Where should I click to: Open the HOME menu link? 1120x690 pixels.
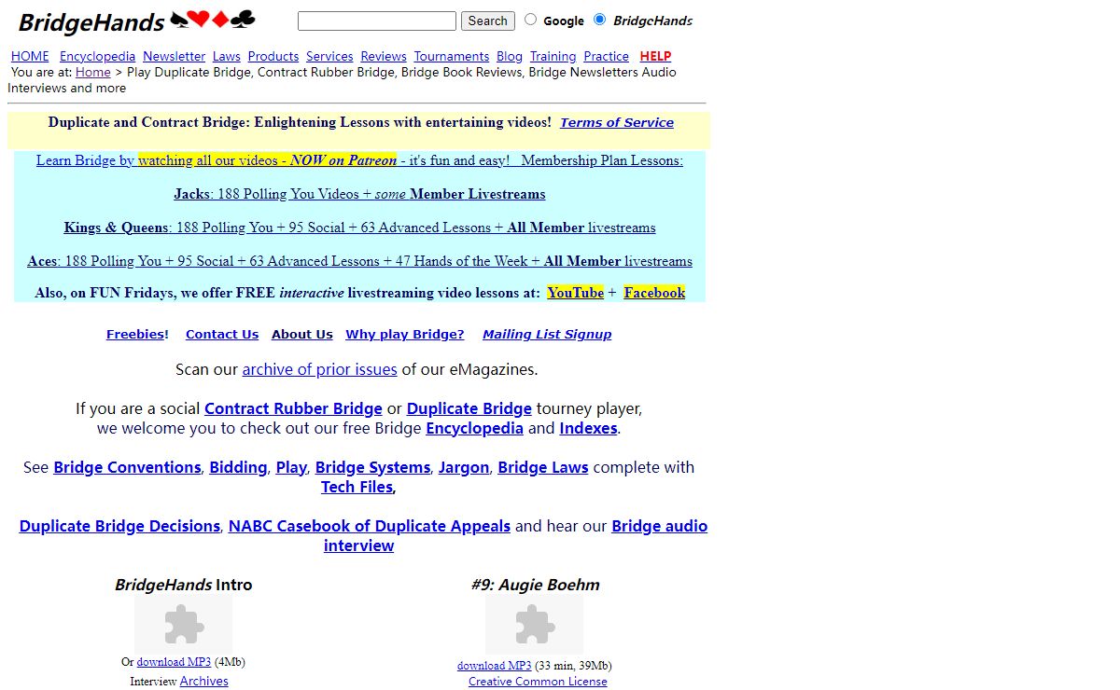[x=30, y=56]
